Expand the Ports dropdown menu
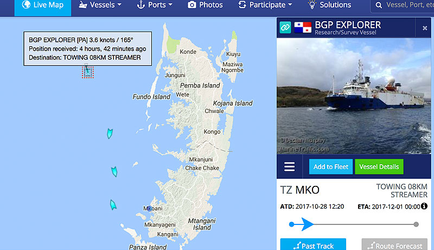The width and height of the screenshot is (434, 250). coord(155,5)
